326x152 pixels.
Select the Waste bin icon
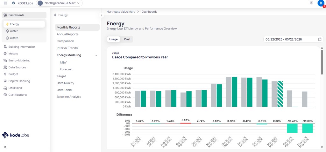coord(8,38)
